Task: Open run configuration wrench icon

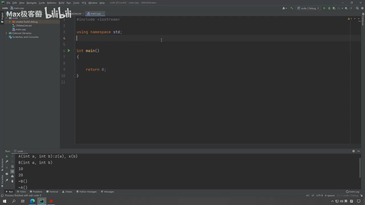Action: tap(7, 161)
